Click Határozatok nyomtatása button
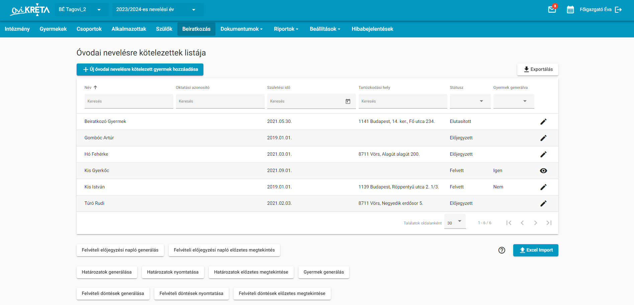634x305 pixels. pos(173,272)
